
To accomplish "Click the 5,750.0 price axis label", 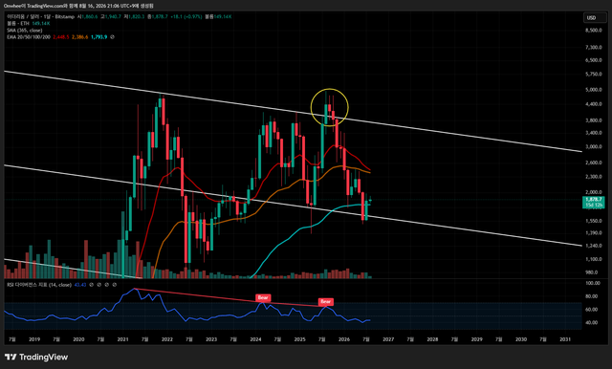I will tap(593, 75).
